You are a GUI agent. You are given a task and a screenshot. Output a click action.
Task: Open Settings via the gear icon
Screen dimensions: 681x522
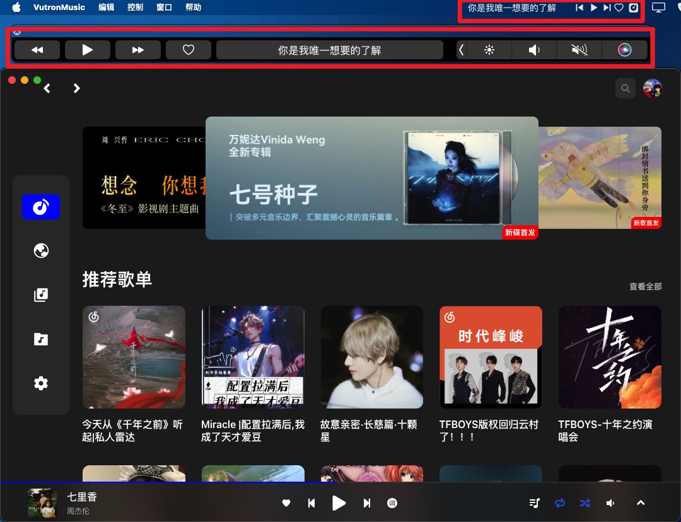[x=40, y=383]
